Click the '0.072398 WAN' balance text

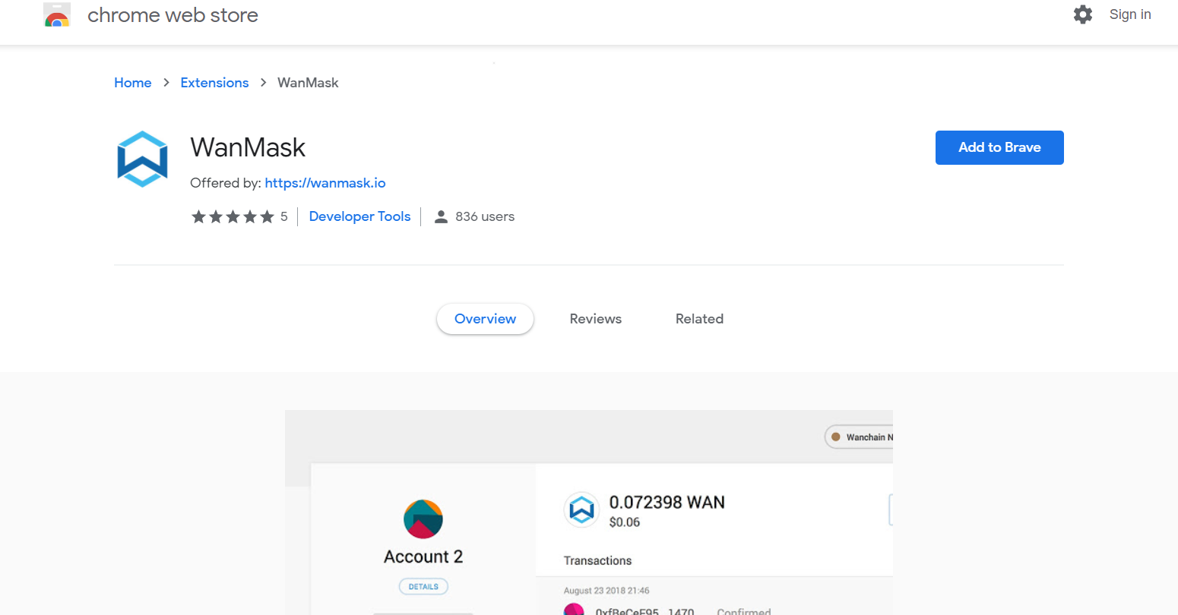coord(667,502)
